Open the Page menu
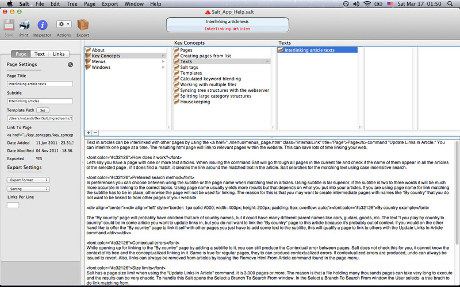 click(90, 4)
